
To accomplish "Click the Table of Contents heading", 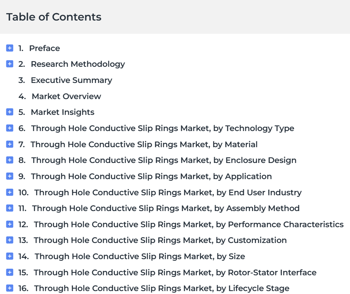I will click(54, 17).
